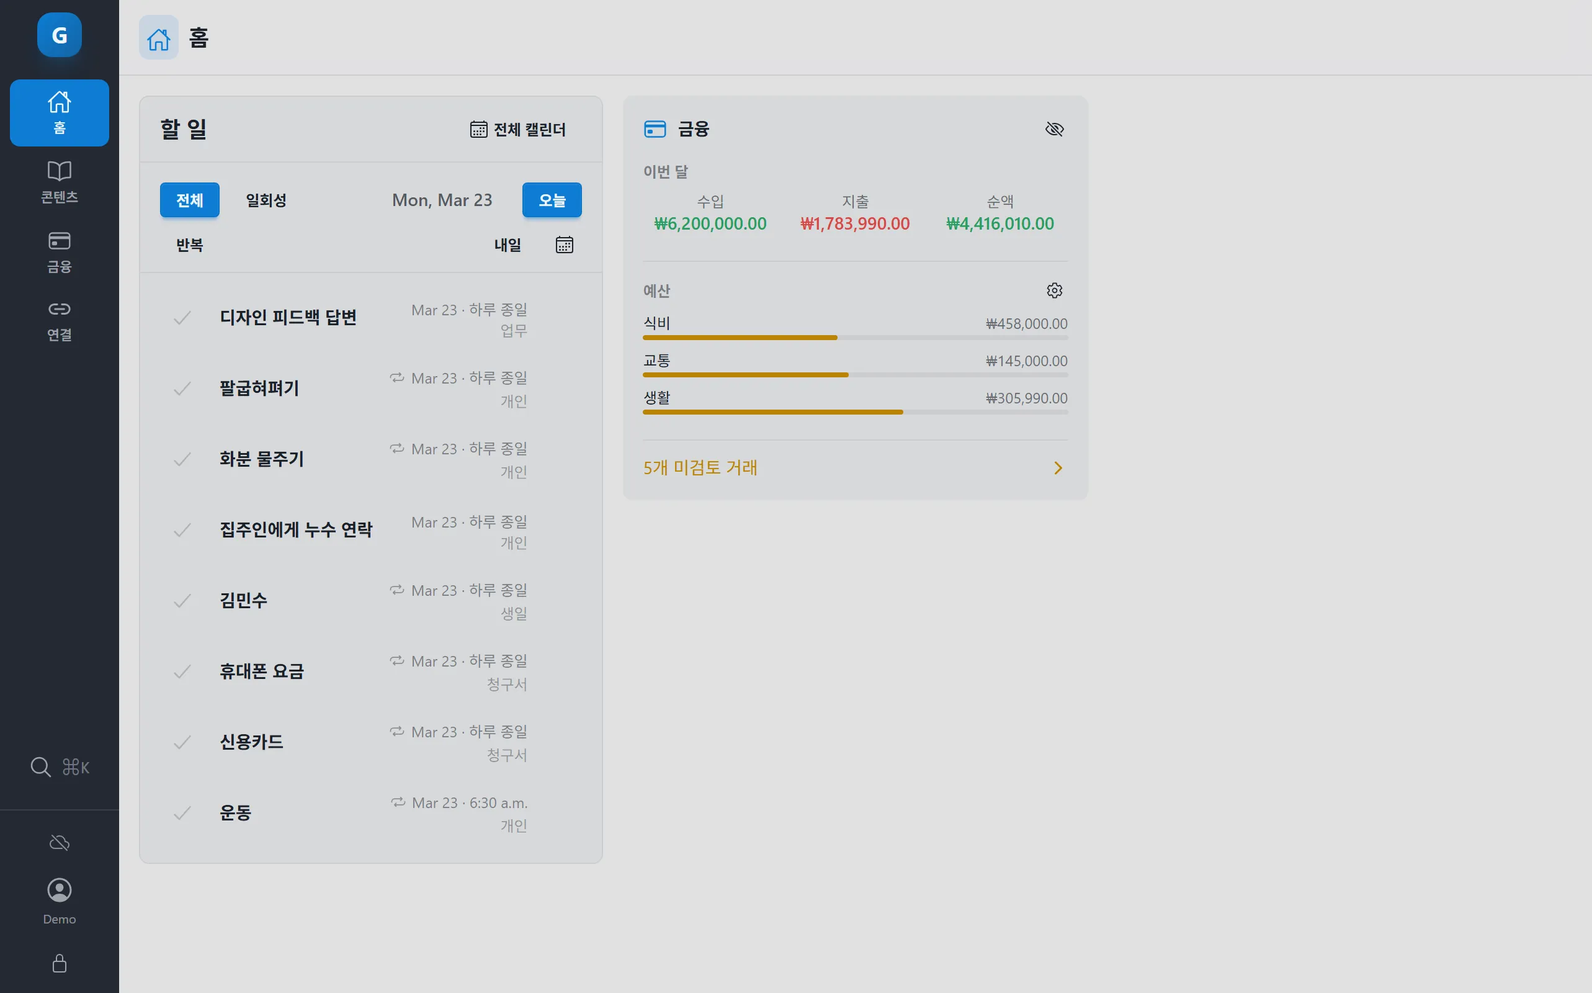Click the 오늘 button
Image resolution: width=1592 pixels, height=993 pixels.
pos(552,200)
